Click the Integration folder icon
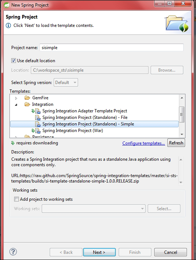 [27, 104]
